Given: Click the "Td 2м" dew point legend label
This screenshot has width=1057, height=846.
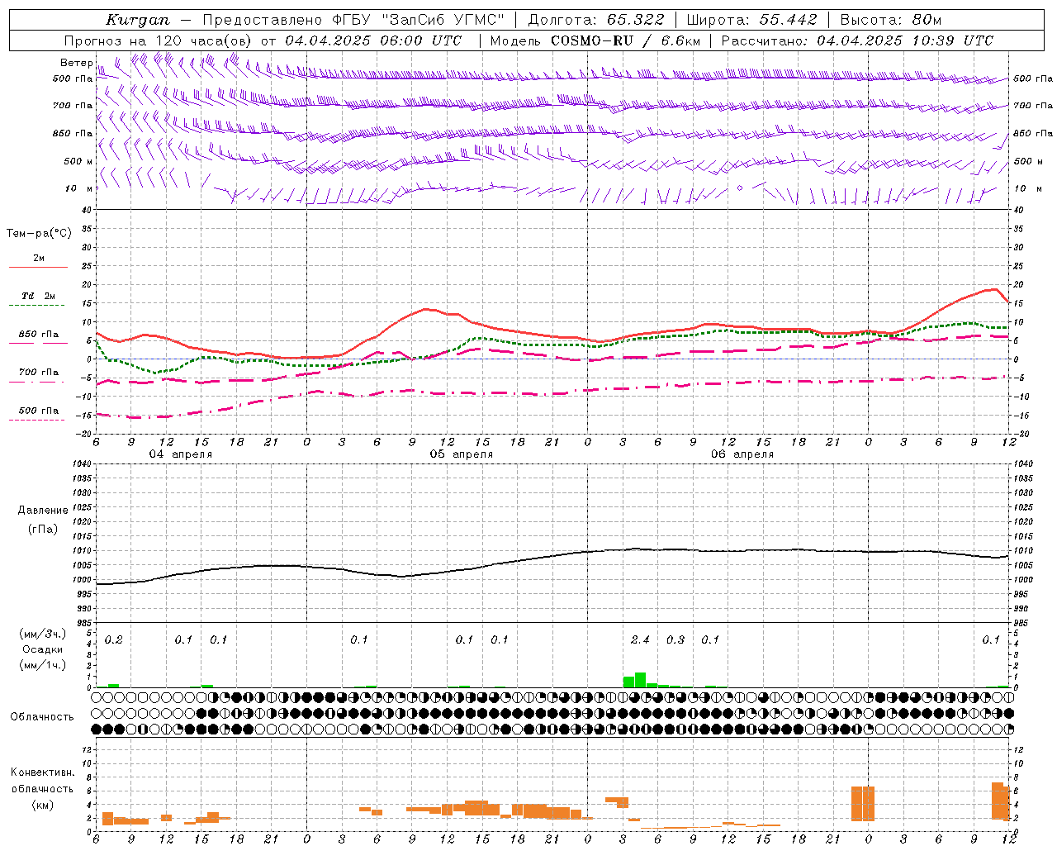Looking at the screenshot, I should pyautogui.click(x=38, y=296).
